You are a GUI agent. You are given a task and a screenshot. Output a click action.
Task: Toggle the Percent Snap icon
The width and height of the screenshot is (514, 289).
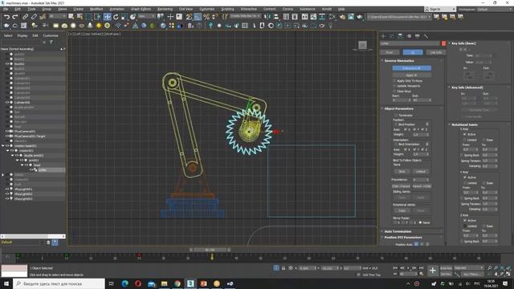click(x=206, y=16)
